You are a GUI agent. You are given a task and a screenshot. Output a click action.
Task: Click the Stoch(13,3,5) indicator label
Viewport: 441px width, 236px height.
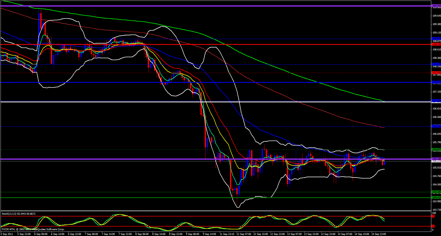(18, 214)
